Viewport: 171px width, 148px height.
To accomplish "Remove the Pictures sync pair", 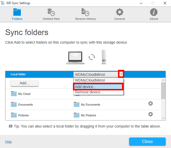I will pyautogui.click(x=150, y=114).
